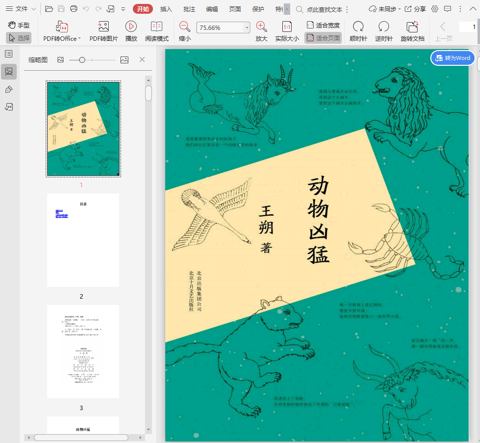This screenshot has height=443, width=480.
Task: Switch to the 批注 annotation tab
Action: pyautogui.click(x=189, y=9)
